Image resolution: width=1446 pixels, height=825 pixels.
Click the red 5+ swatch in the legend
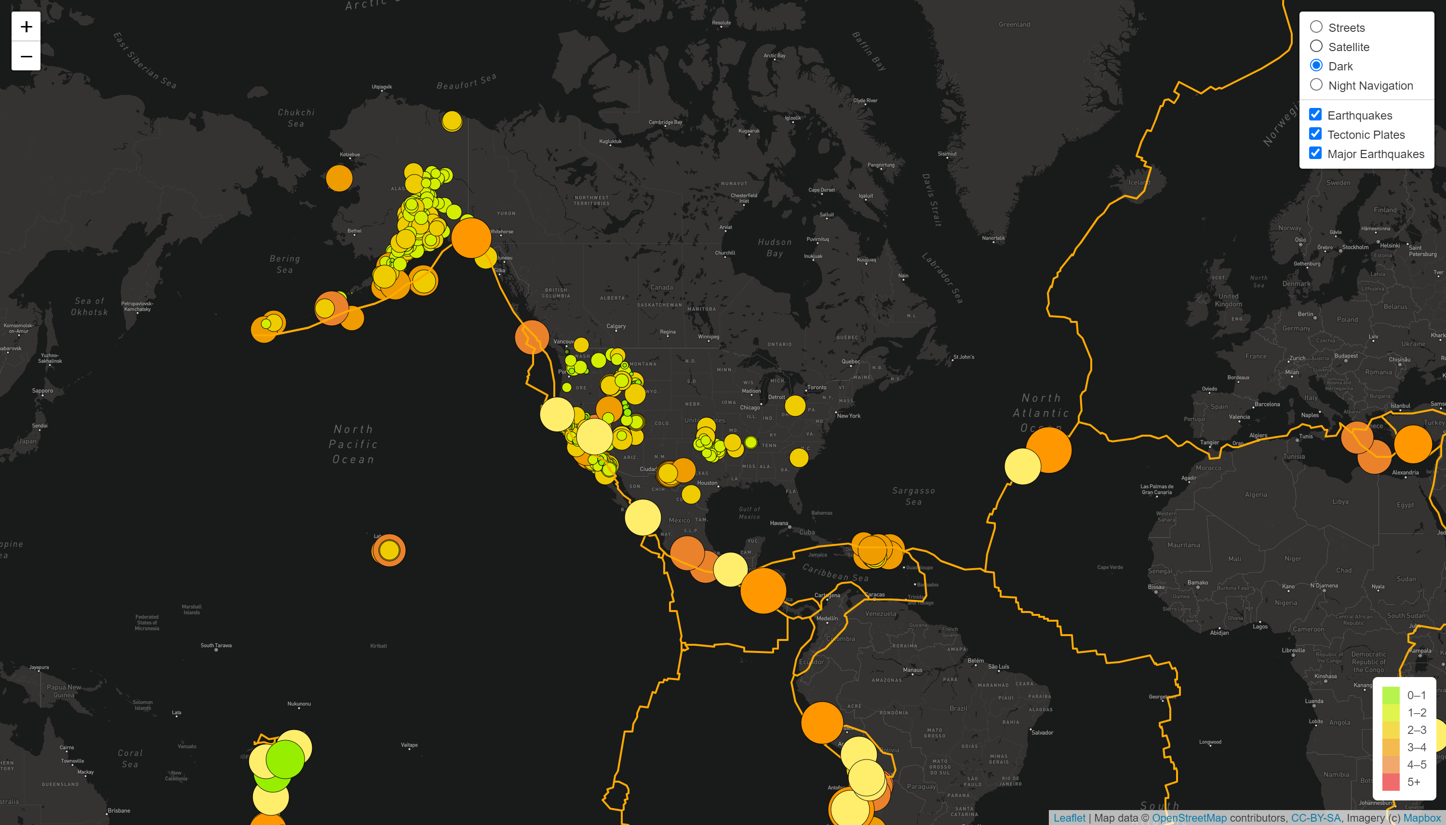coord(1392,781)
